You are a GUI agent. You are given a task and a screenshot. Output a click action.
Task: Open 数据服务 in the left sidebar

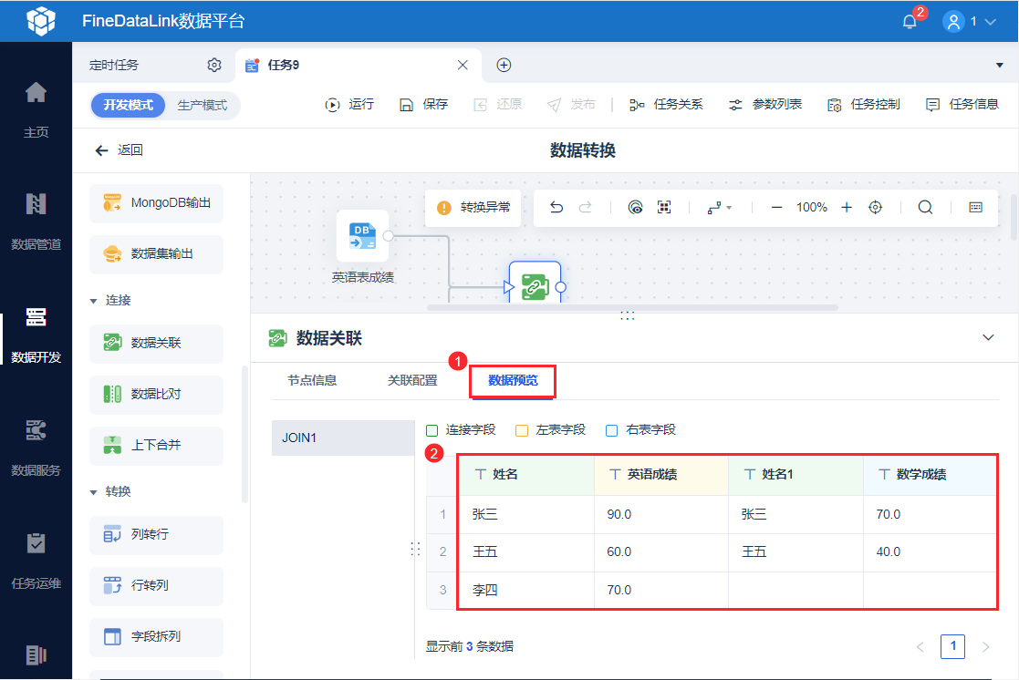36,448
